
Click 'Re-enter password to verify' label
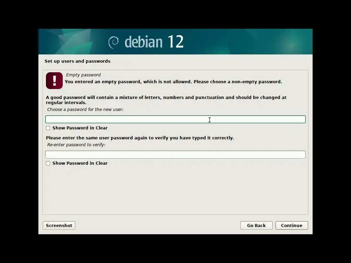[76, 145]
